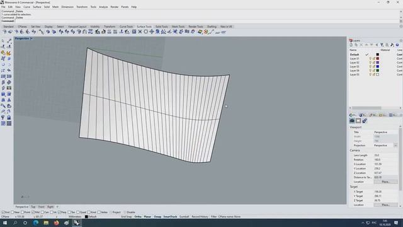Click the target Location Place button
The image size is (403, 227).
click(x=385, y=205)
